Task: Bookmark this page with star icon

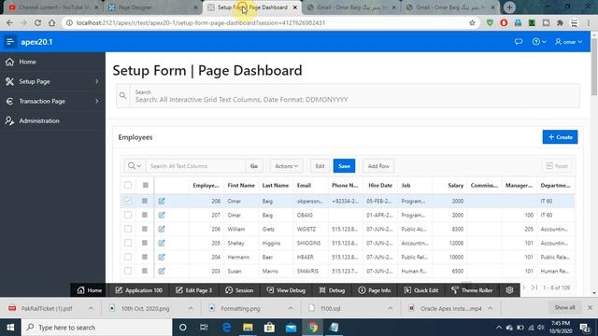Action: (472, 22)
